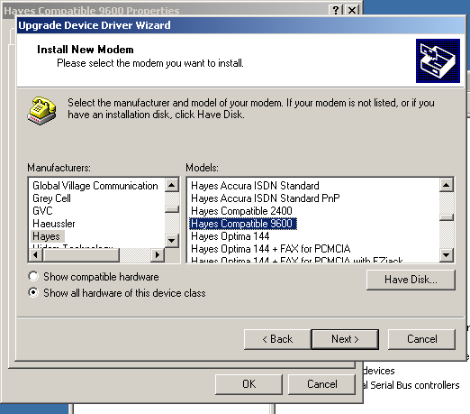Select Hayes Optima 144 model

click(230, 236)
